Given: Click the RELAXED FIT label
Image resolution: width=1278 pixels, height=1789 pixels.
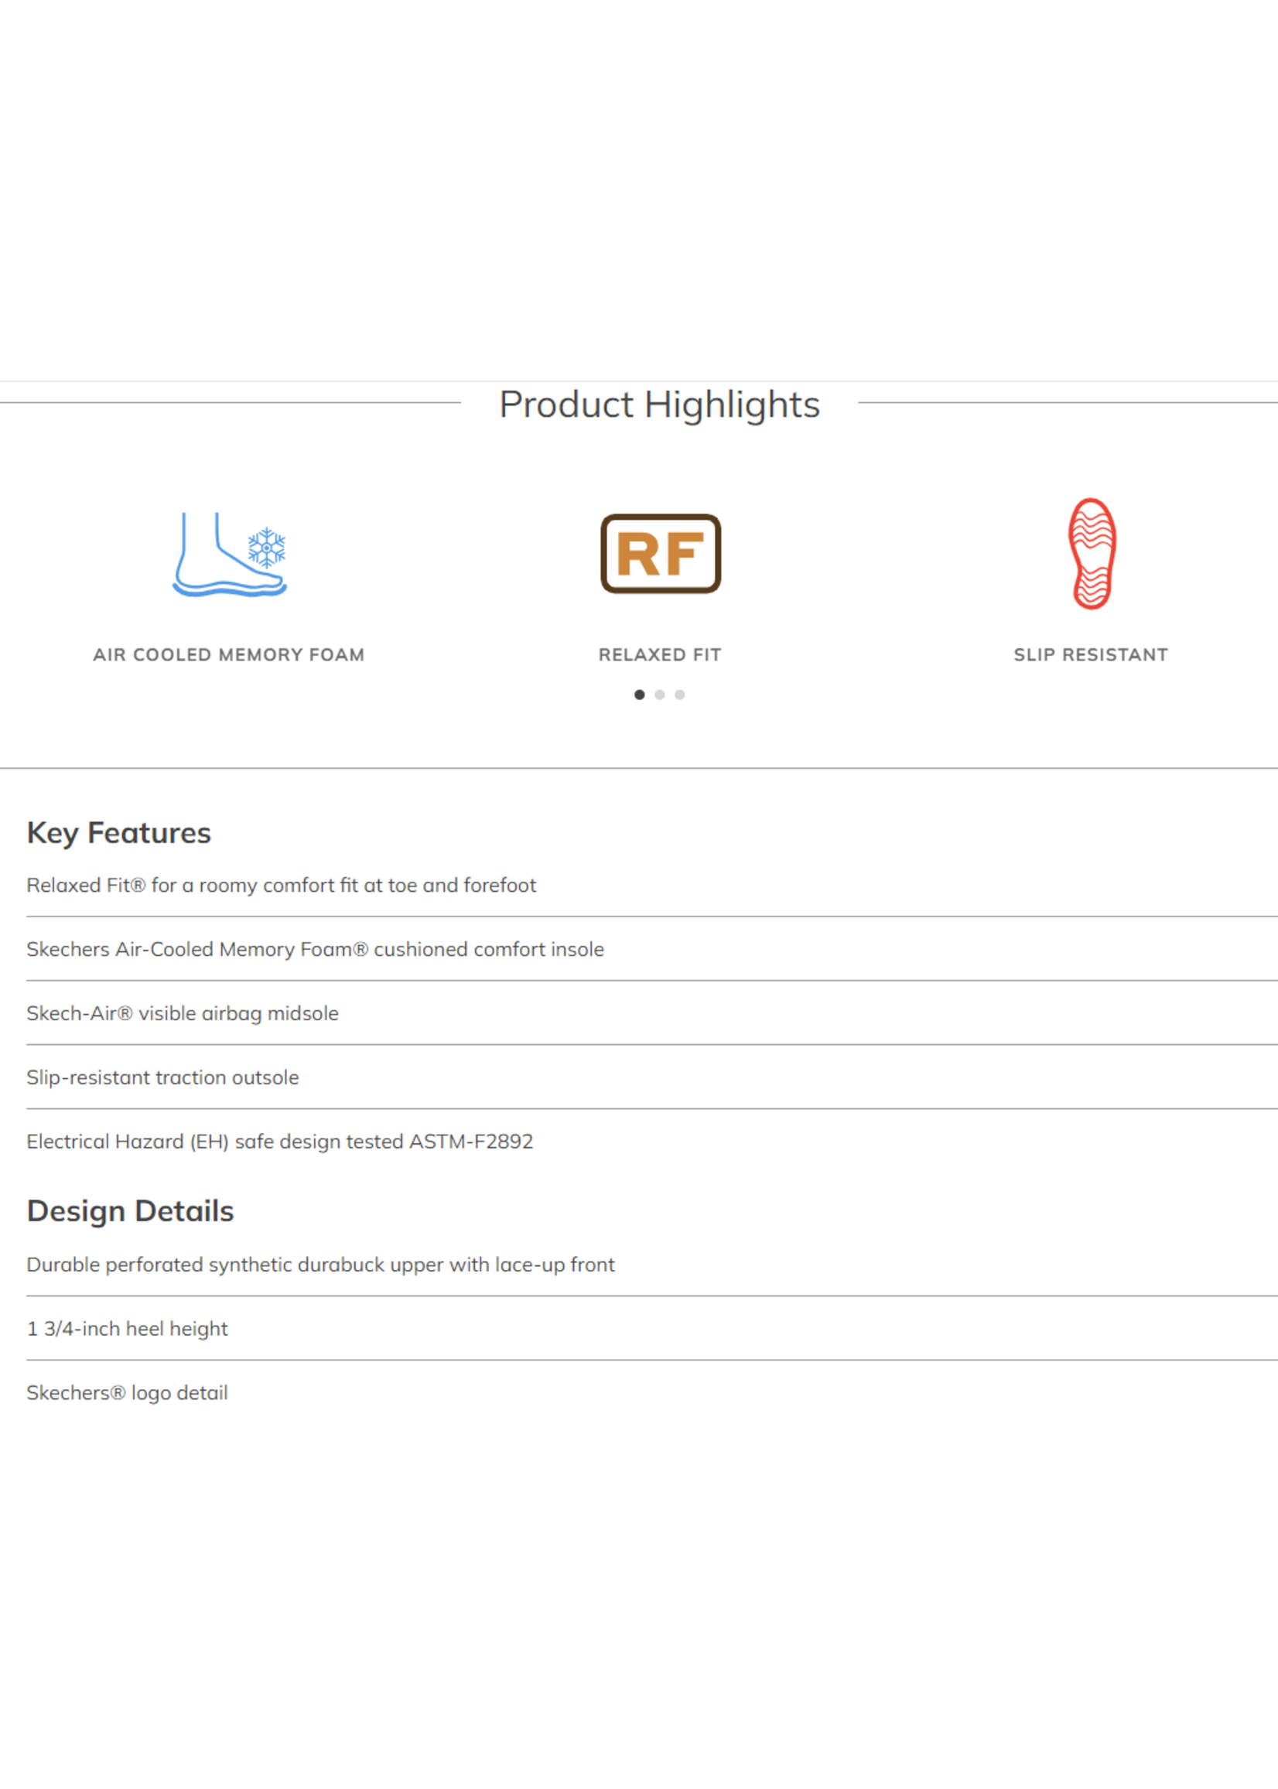Looking at the screenshot, I should (660, 654).
